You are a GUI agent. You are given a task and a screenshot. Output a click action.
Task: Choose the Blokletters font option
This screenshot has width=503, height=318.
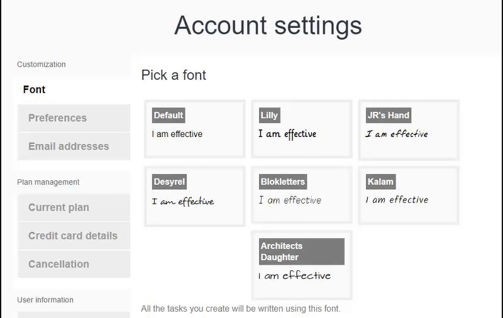click(x=302, y=195)
